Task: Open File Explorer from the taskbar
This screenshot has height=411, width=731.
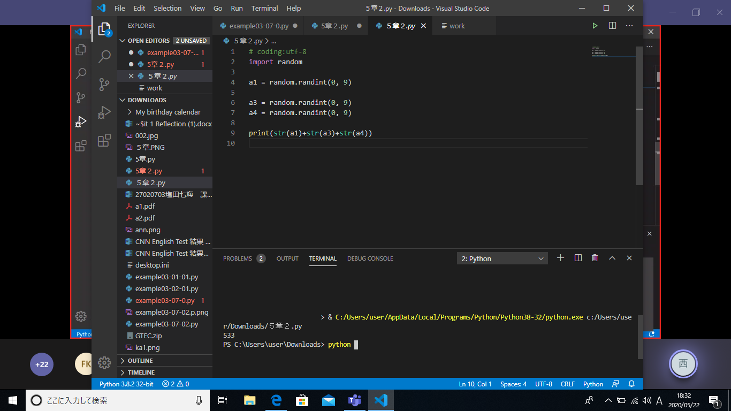Action: pos(250,400)
